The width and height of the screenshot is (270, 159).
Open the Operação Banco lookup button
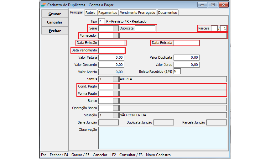[x=116, y=108]
